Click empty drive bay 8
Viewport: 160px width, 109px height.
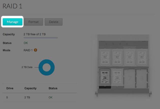pos(141,78)
